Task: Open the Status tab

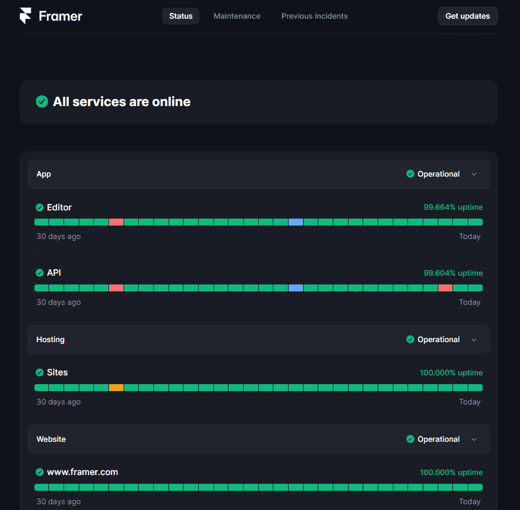Action: coord(181,16)
